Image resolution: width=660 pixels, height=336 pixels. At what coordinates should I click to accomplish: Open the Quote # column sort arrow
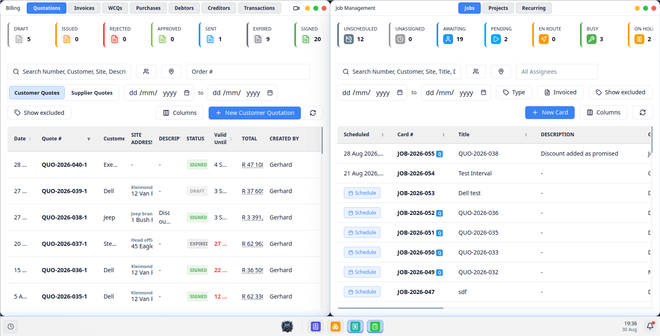[x=89, y=139]
